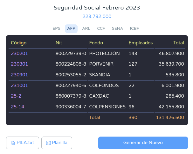The width and height of the screenshot is (193, 154).
Task: Download the PILA.txt file
Action: 23,143
